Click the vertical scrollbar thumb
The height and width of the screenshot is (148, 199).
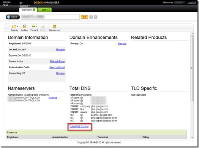point(192,68)
